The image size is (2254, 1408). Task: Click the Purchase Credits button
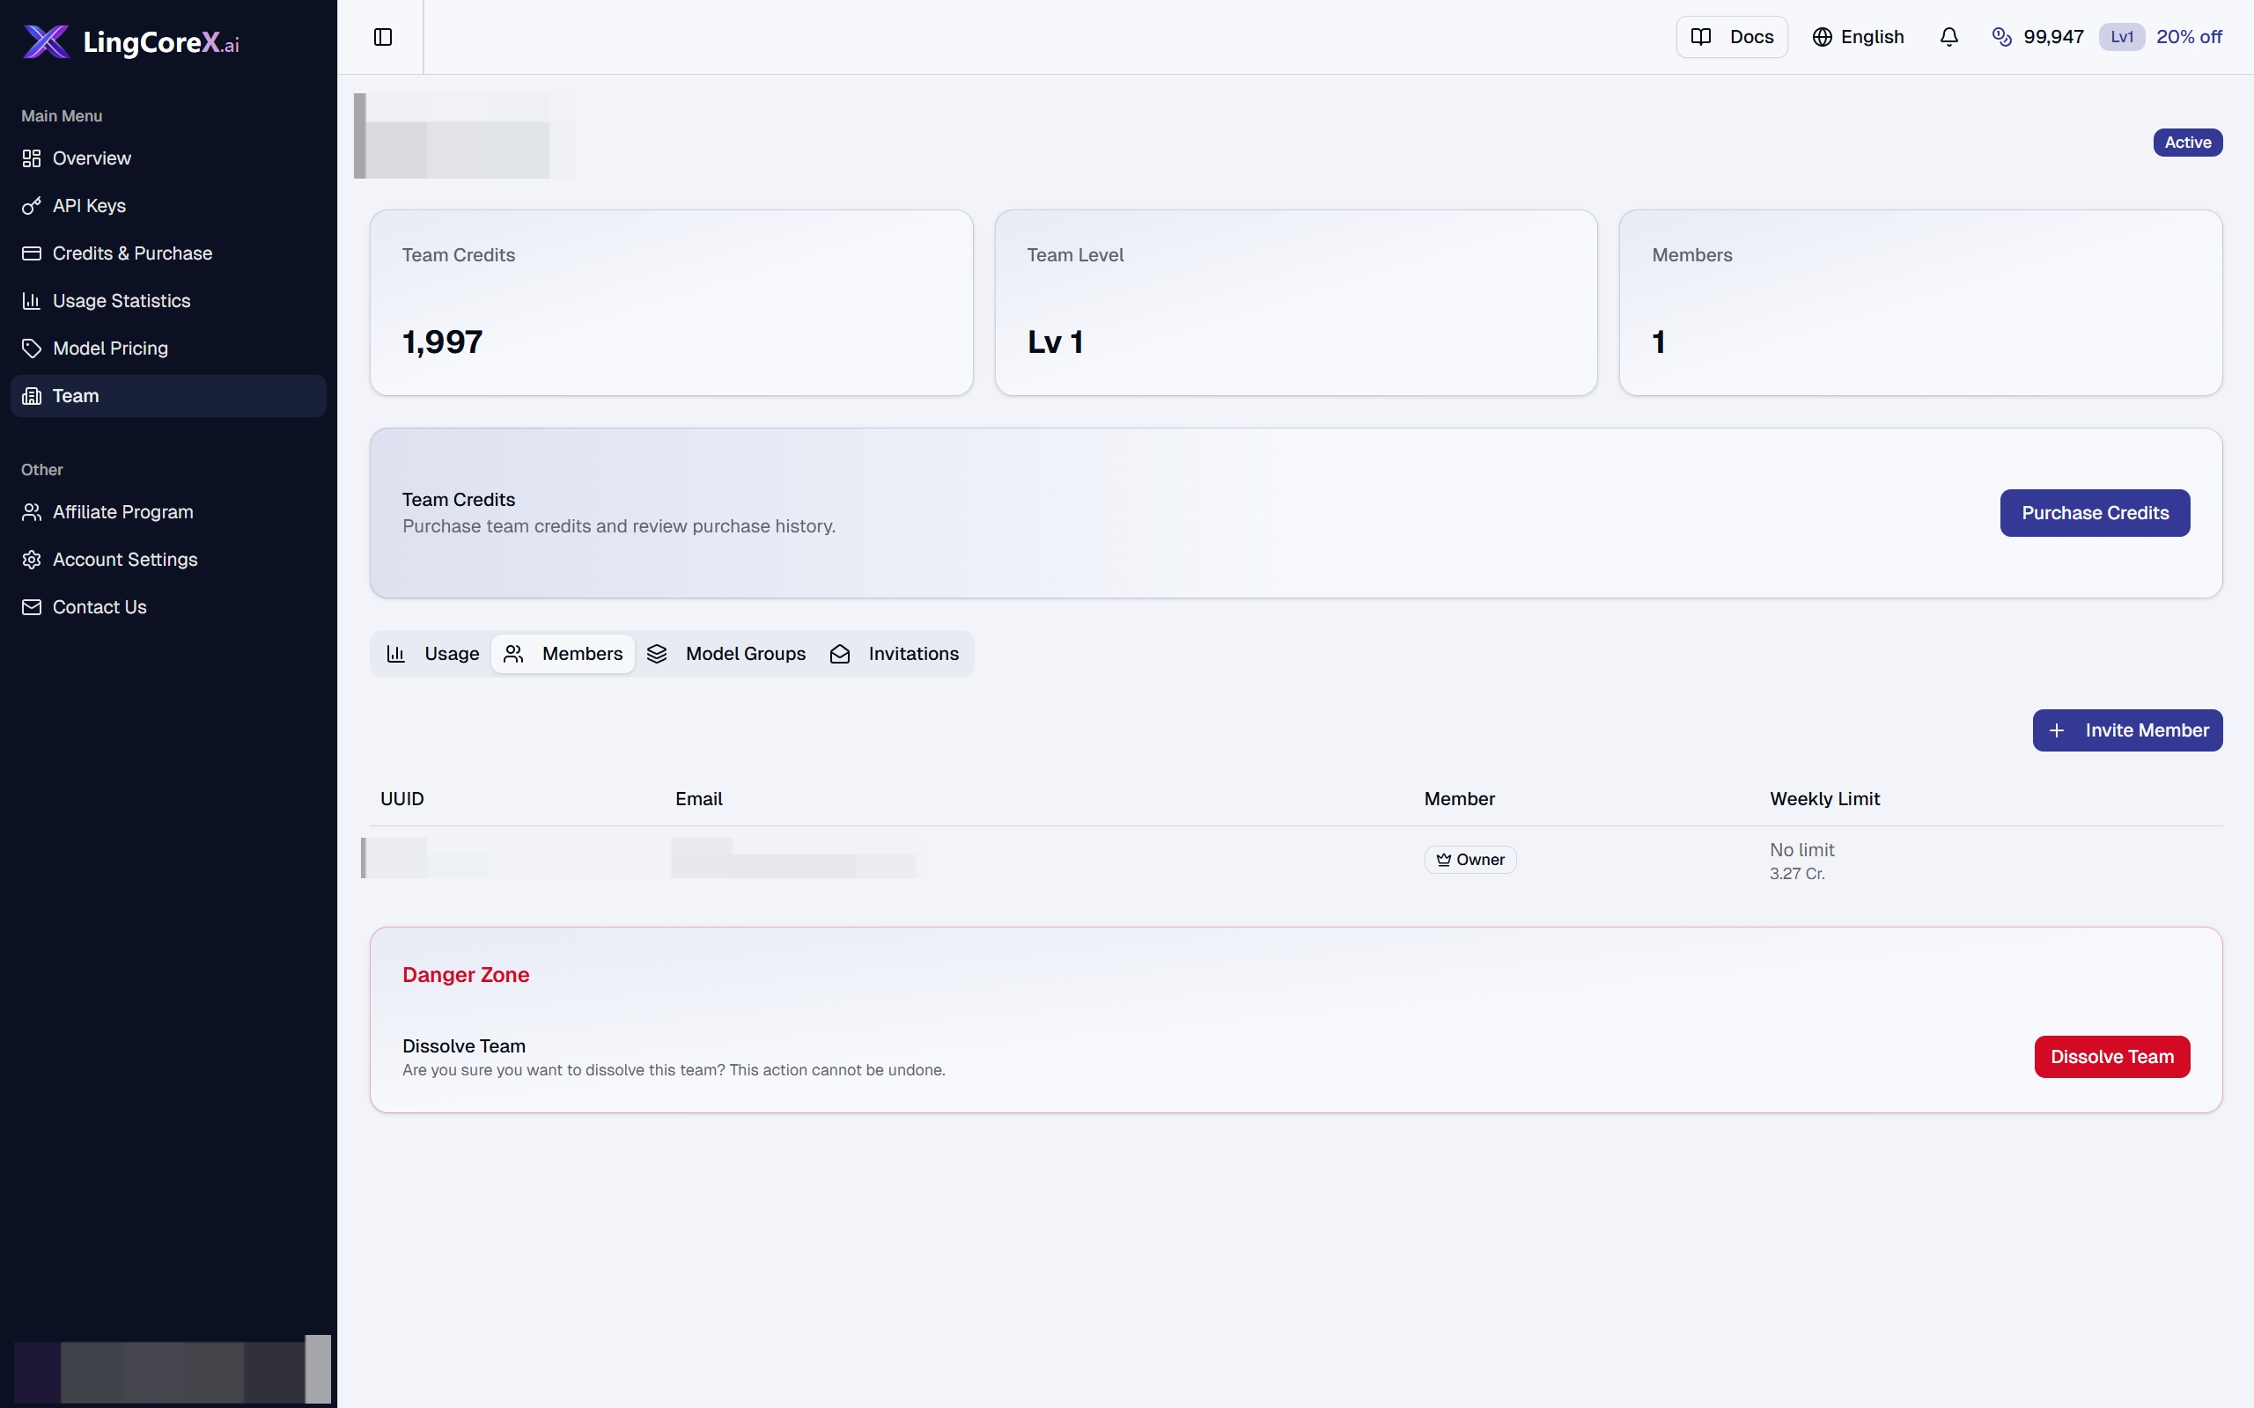click(2095, 513)
